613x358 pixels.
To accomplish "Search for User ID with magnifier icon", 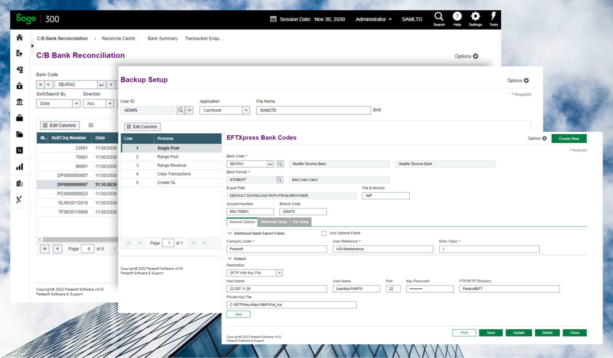I will (x=181, y=110).
